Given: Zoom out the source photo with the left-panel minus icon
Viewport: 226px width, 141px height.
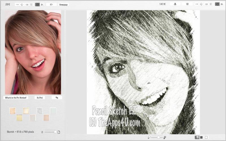Looking at the screenshot, I should tap(17, 5).
